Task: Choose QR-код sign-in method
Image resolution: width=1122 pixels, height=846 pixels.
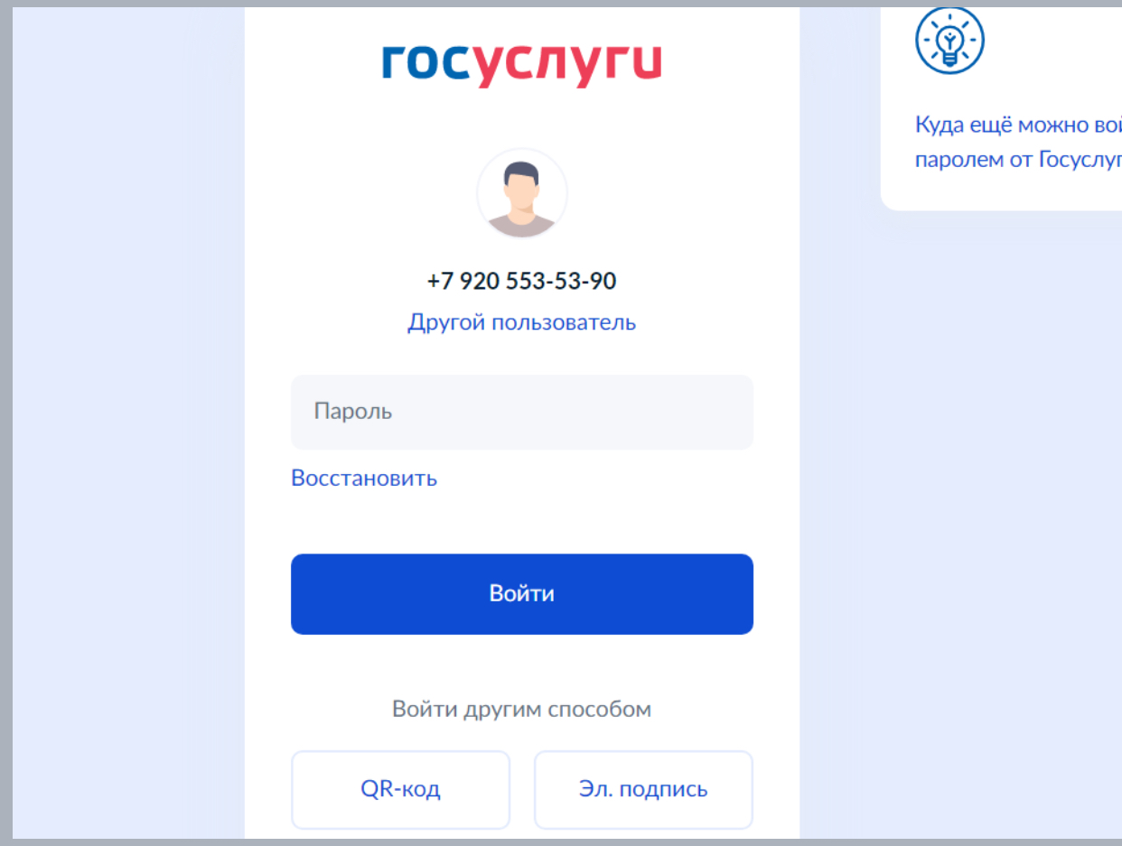Action: click(400, 790)
